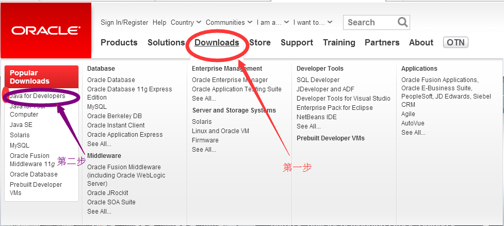Click Server and Storage Systems heading
The height and width of the screenshot is (226, 504).
tap(234, 110)
